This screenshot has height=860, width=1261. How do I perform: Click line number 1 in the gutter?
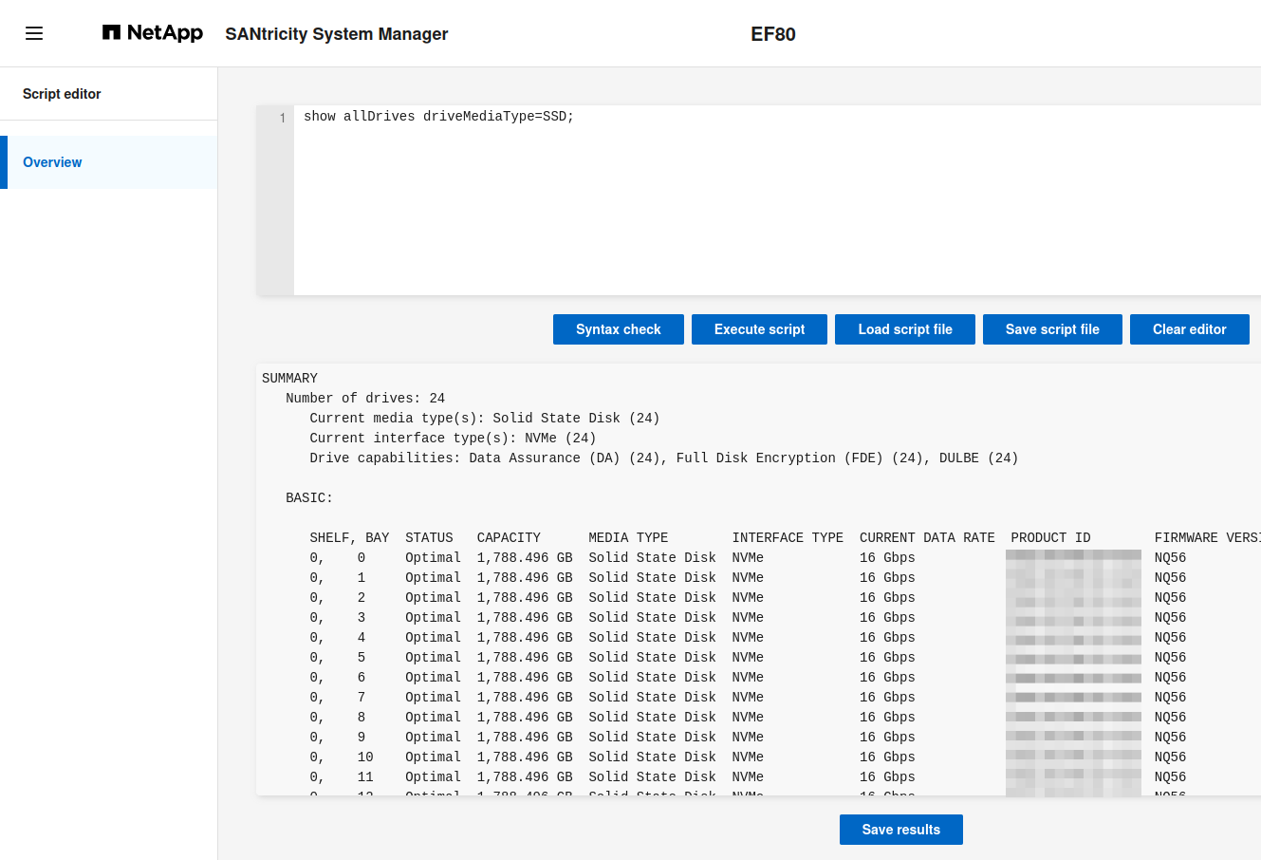pos(282,118)
